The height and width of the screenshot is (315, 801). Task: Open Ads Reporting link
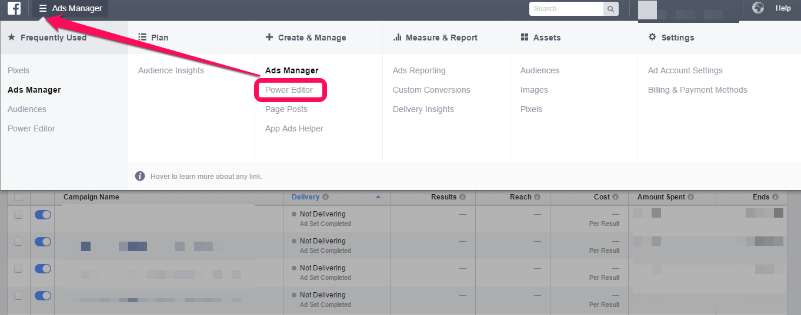click(419, 70)
